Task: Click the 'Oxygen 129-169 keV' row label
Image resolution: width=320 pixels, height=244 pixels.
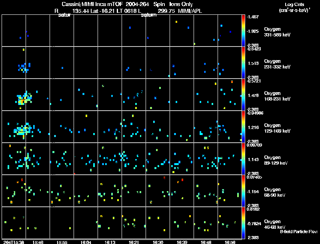Action: coord(277,128)
